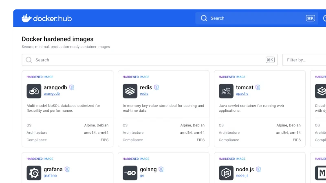Screen dimensions: 326x183
Task: Click 'Alpine, Debian' OS value on tomcat card
Action: (x=289, y=125)
